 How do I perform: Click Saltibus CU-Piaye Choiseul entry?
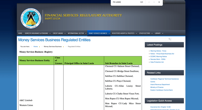[x=118, y=81]
